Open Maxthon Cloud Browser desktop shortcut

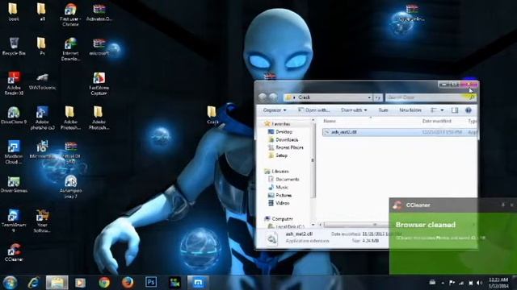point(14,152)
